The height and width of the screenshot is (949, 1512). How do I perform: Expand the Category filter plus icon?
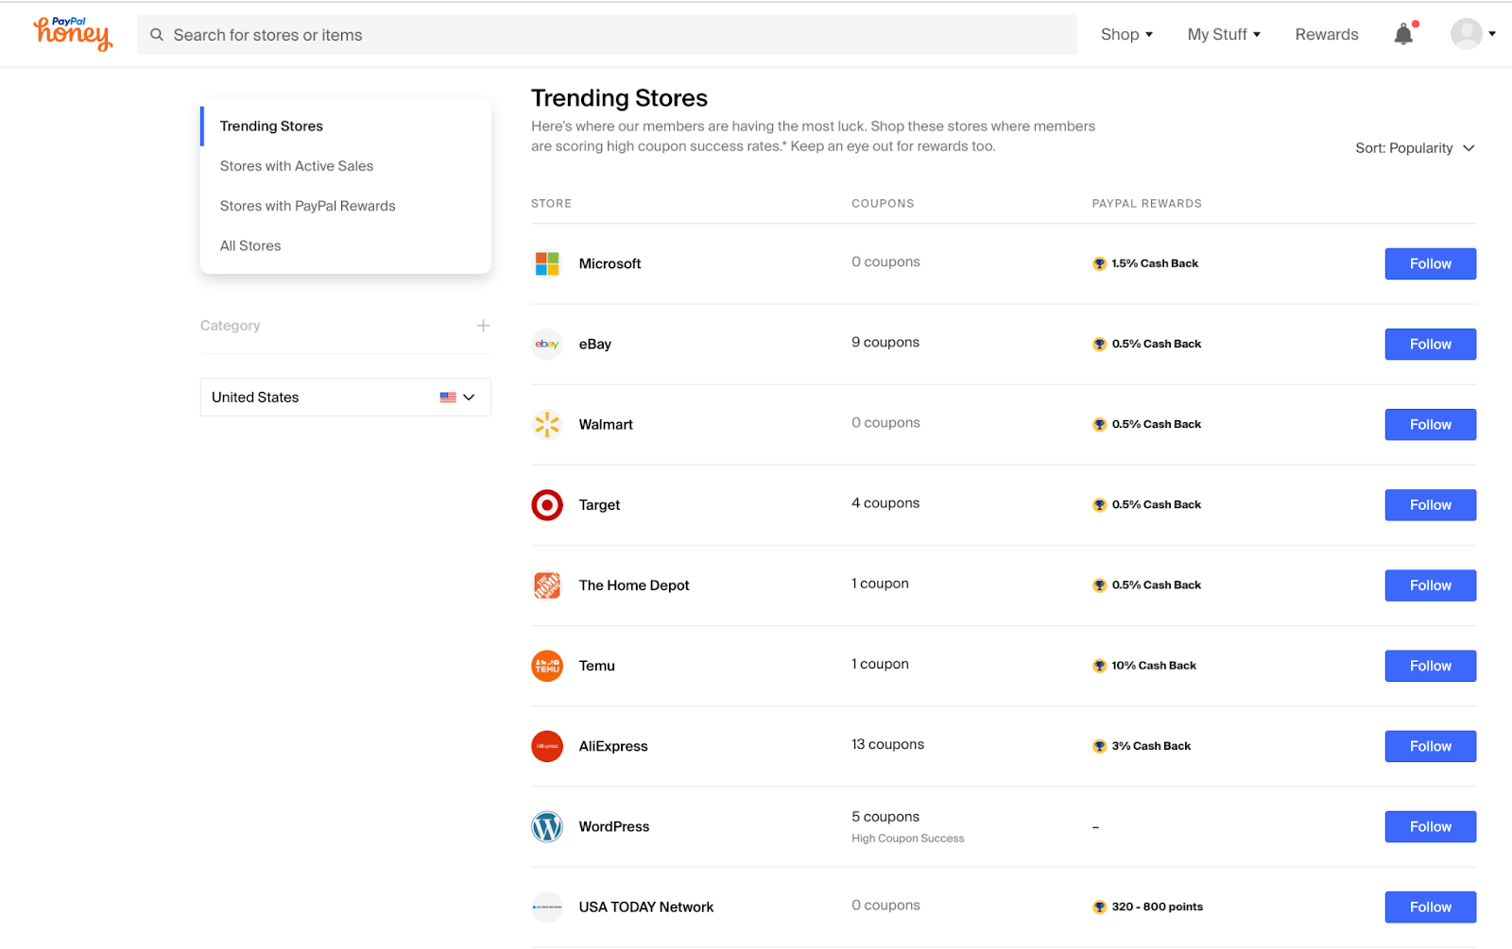click(x=483, y=326)
